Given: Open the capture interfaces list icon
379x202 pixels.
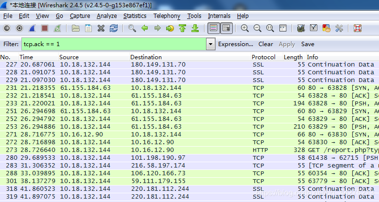Looking at the screenshot, I should pyautogui.click(x=7, y=28).
